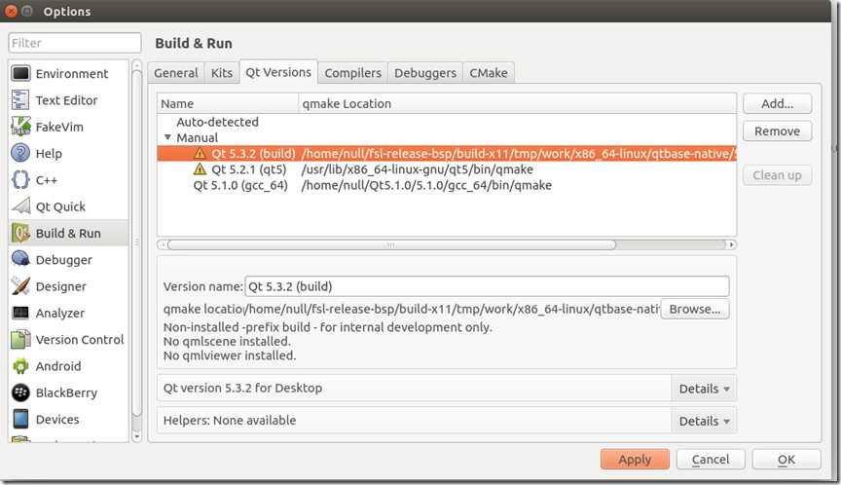841x485 pixels.
Task: Switch to the General tab
Action: tap(176, 73)
